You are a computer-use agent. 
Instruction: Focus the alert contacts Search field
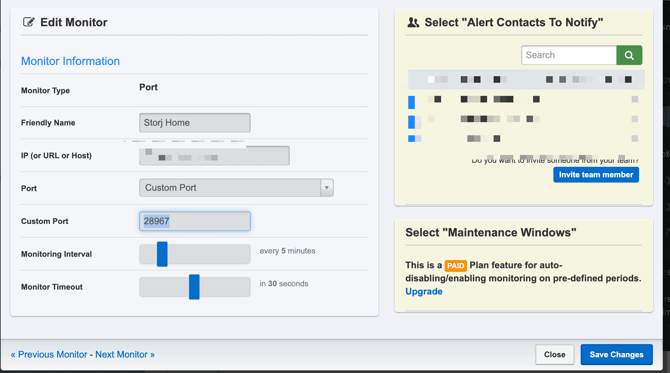coord(569,55)
